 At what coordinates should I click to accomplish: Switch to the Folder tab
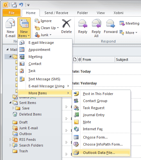pyautogui.click(x=82, y=13)
